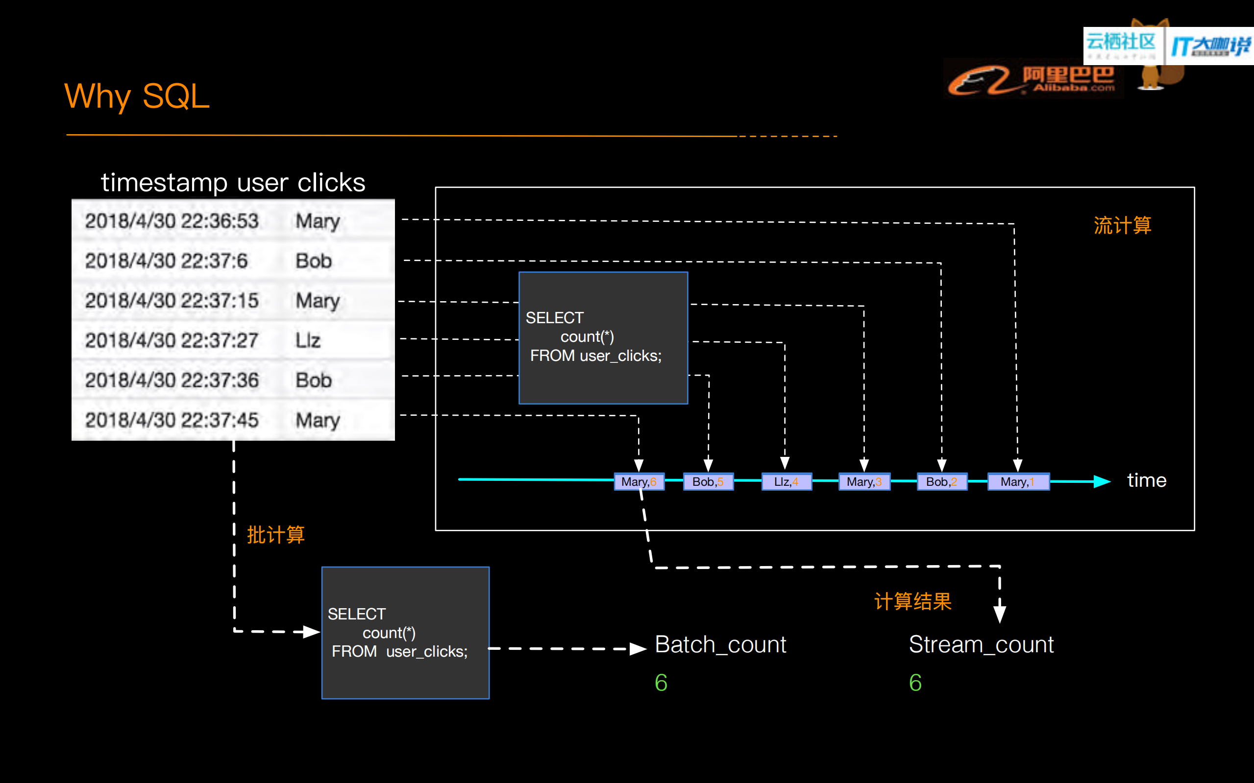
Task: Click the Stream_count result text
Action: (981, 645)
